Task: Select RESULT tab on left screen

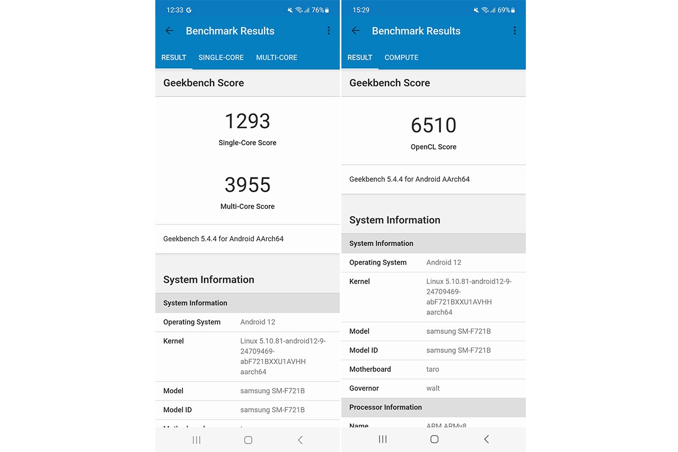Action: point(174,57)
